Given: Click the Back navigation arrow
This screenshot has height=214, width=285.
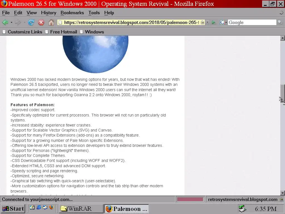Looking at the screenshot, I should point(5,22).
